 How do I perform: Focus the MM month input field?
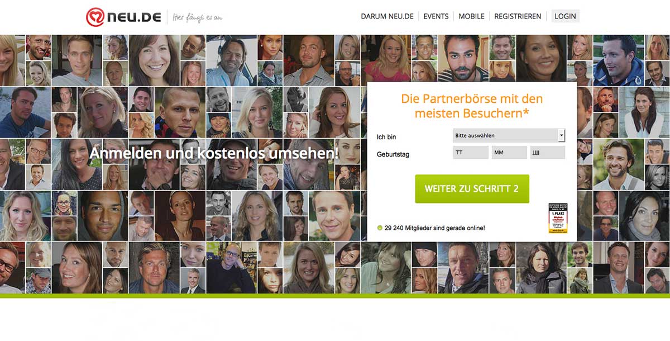pyautogui.click(x=509, y=153)
